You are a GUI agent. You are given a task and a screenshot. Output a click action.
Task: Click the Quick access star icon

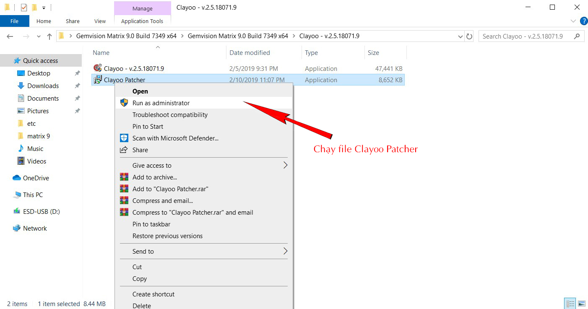[17, 60]
